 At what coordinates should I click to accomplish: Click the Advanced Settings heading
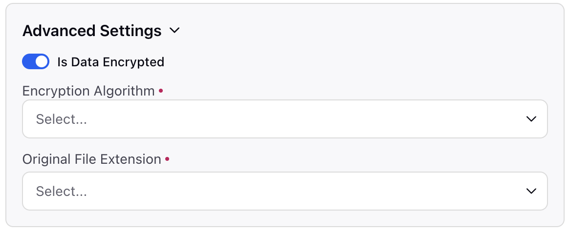pos(92,31)
